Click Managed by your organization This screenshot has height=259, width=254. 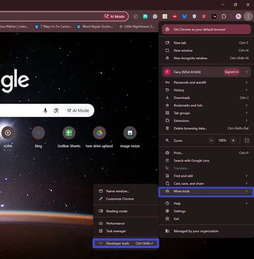206,231
